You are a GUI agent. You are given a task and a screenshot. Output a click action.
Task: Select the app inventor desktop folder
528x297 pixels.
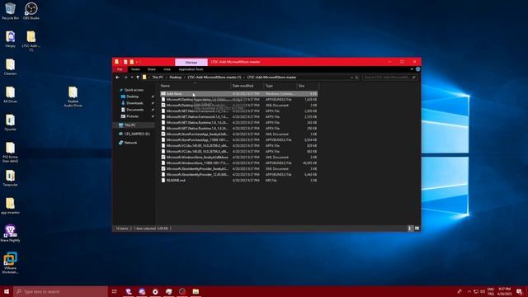(x=10, y=205)
